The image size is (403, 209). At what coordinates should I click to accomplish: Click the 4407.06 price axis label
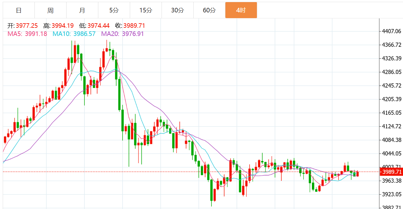tap(391, 31)
